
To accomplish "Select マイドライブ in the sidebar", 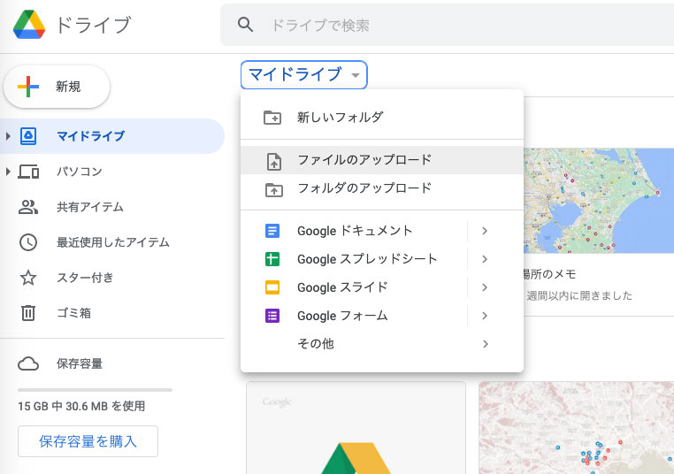I will point(111,136).
